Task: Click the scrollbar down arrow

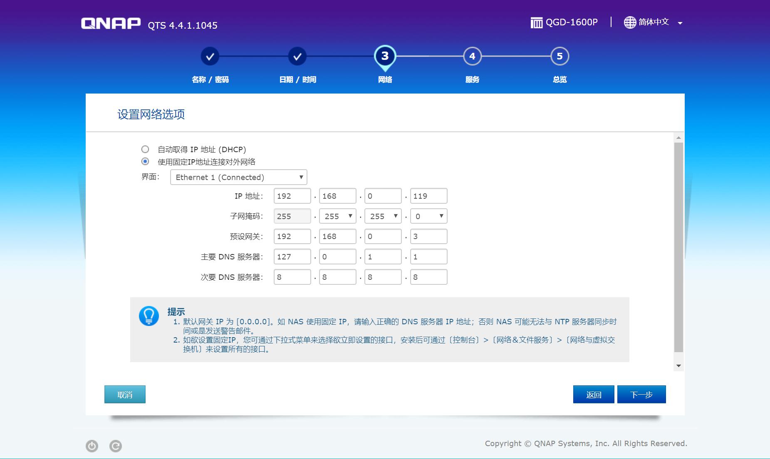Action: tap(678, 365)
